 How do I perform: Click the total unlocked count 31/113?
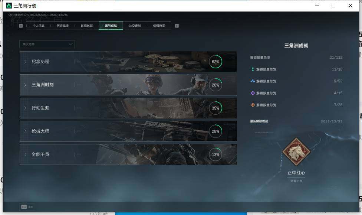tap(336, 57)
